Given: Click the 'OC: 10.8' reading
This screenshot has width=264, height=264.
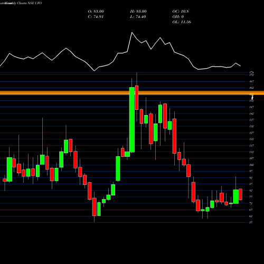Looking at the screenshot, I should pos(181,12).
